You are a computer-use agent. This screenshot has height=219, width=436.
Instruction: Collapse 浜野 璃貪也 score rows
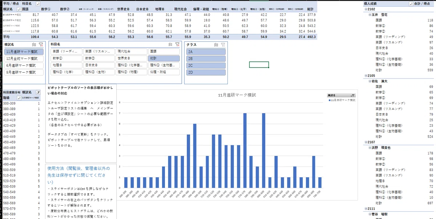click(370, 147)
